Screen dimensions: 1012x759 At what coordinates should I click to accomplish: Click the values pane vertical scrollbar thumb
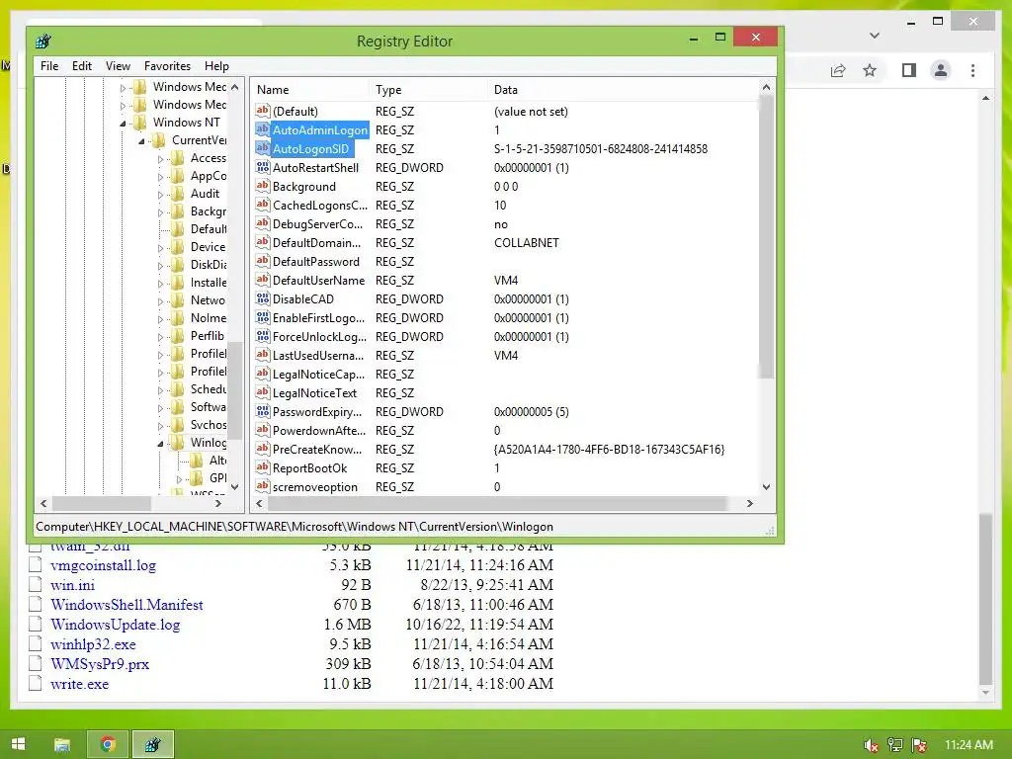(x=766, y=237)
